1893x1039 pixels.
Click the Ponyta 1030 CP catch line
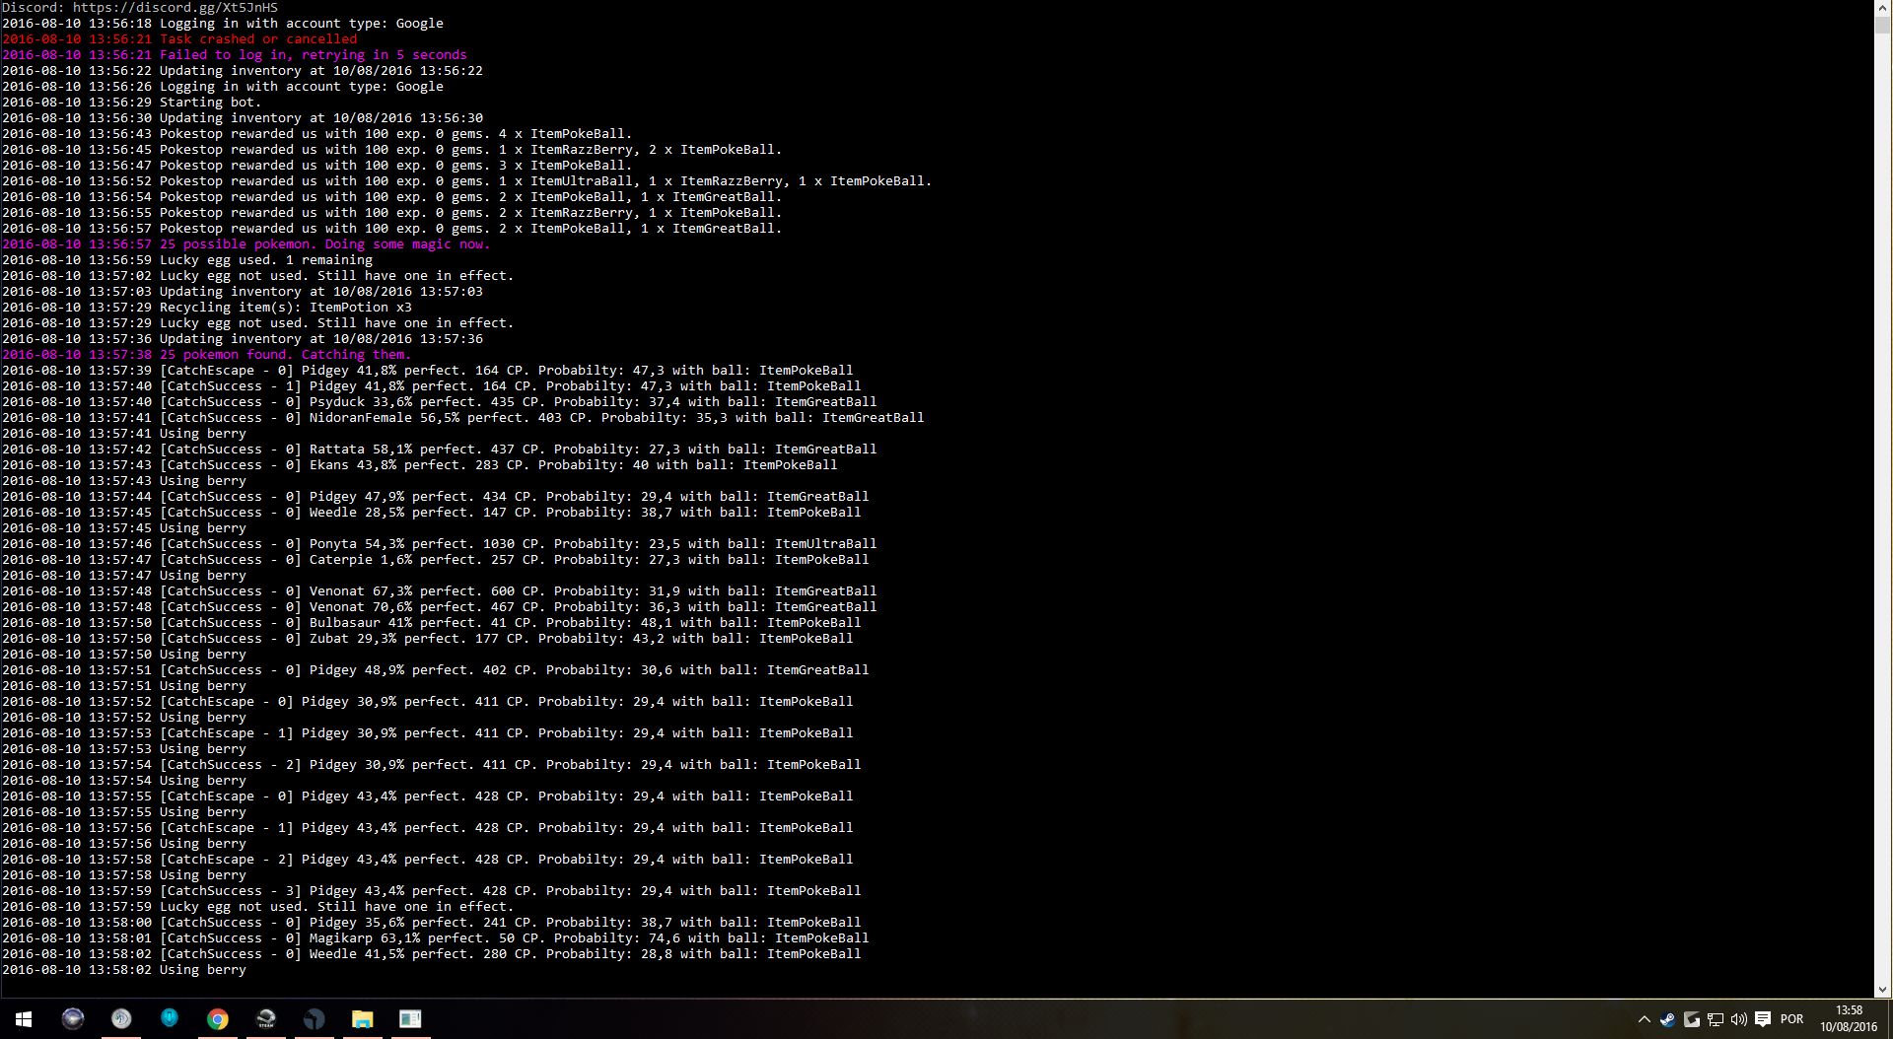point(440,544)
